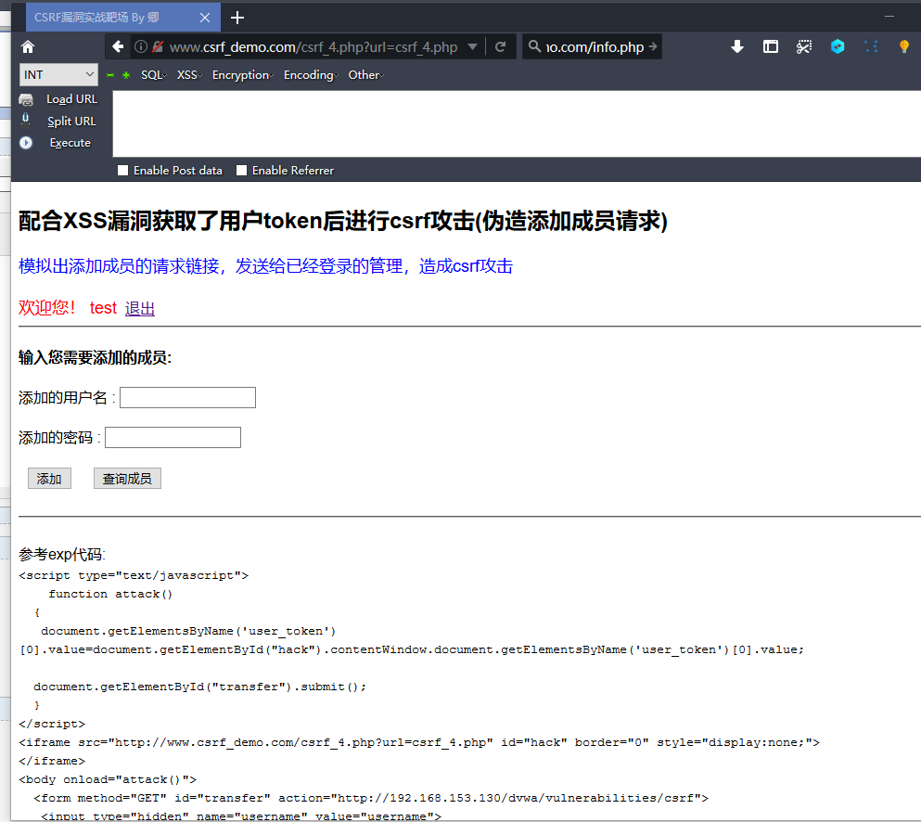Click the back navigation arrow

pos(118,47)
